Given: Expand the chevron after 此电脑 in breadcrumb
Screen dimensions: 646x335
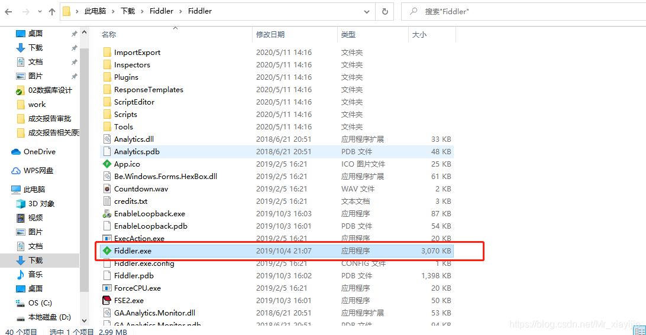Looking at the screenshot, I should click(113, 12).
